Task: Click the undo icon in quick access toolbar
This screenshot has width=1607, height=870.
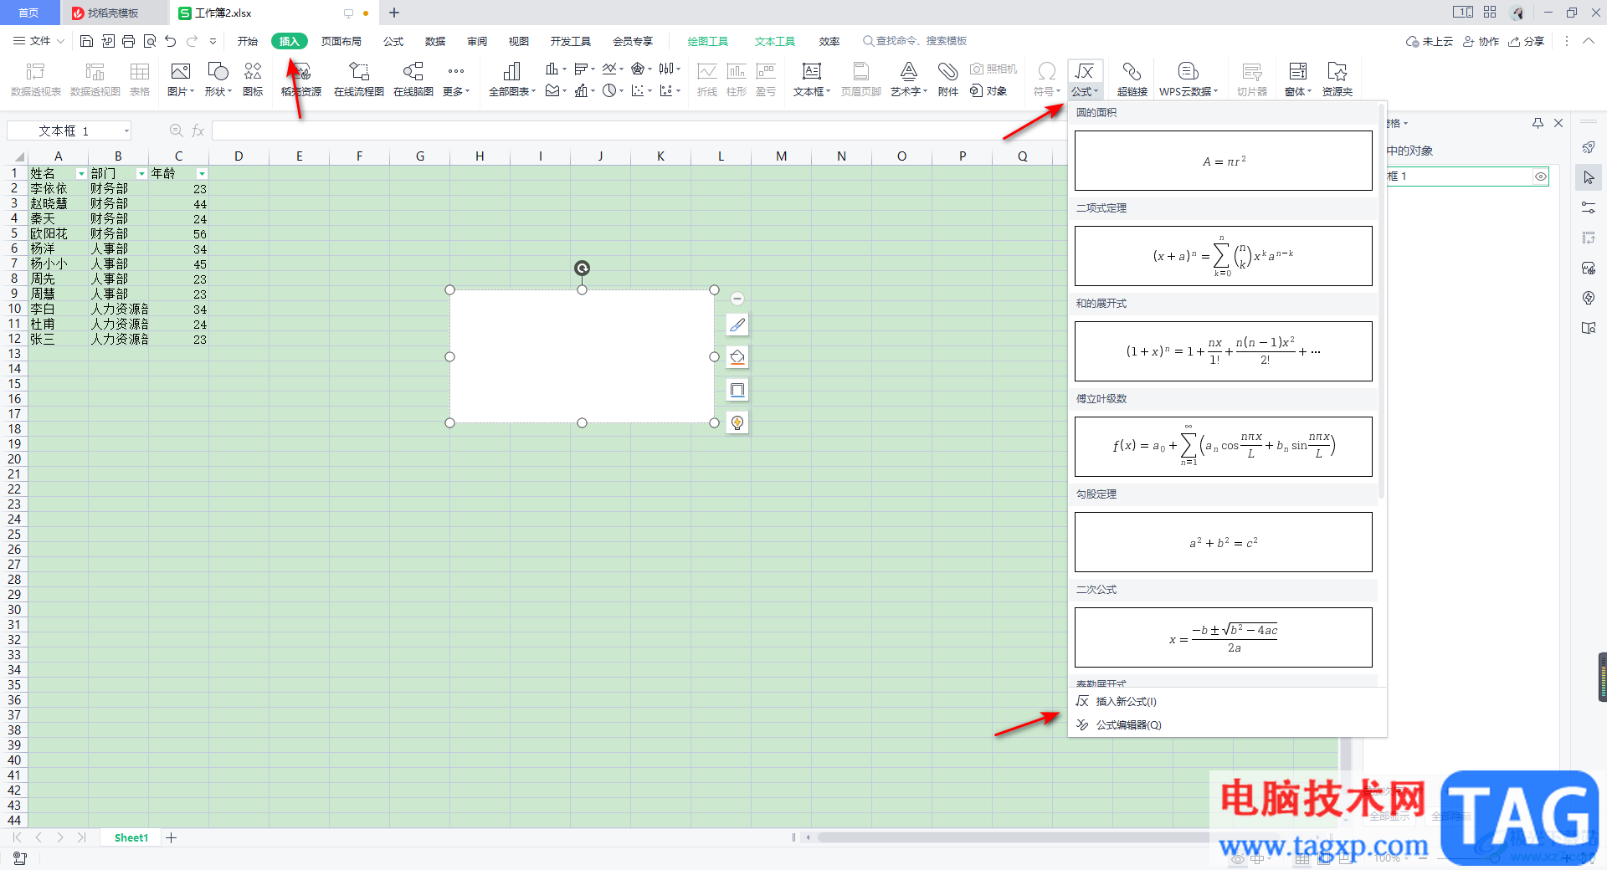Action: [171, 41]
